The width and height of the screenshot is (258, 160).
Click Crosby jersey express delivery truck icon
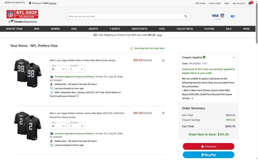(52, 77)
